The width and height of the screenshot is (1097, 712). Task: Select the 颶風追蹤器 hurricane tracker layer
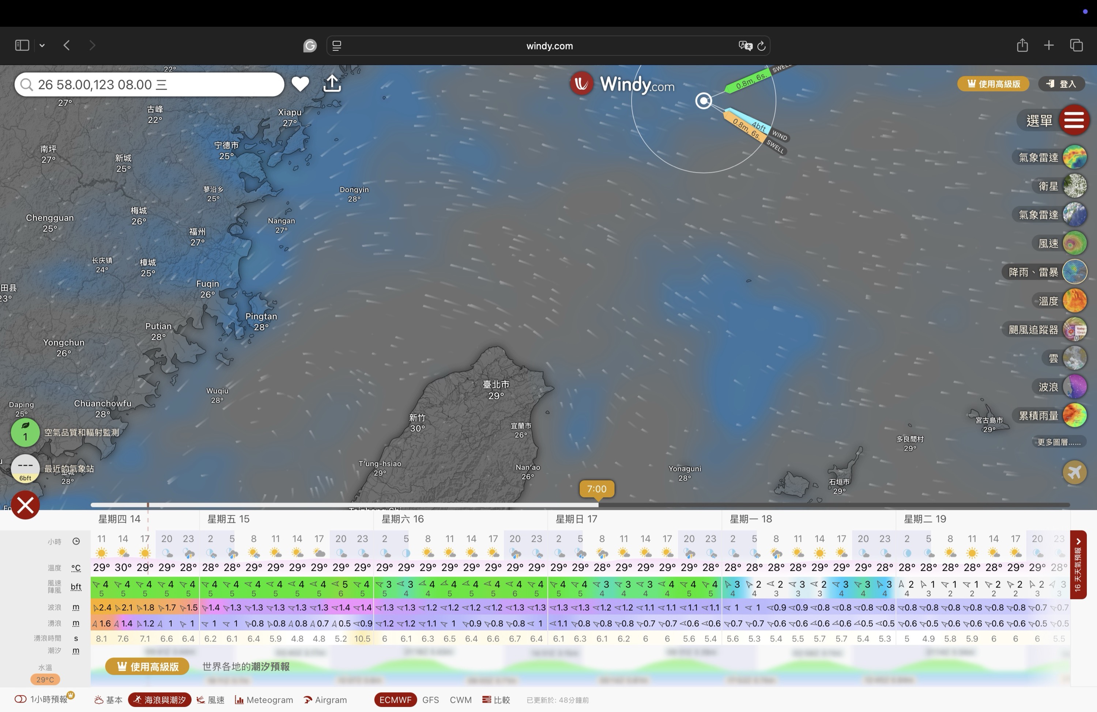click(x=1074, y=330)
